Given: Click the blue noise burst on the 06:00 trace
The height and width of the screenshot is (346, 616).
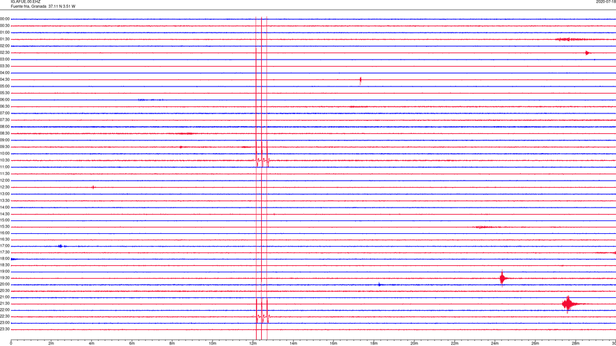Looking at the screenshot, I should click(x=150, y=100).
